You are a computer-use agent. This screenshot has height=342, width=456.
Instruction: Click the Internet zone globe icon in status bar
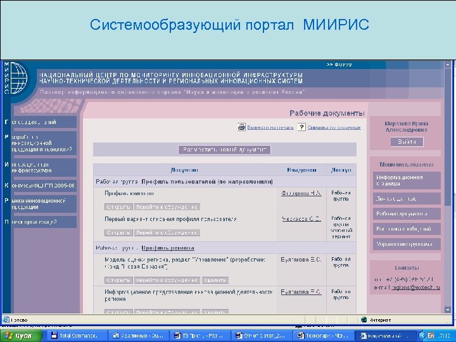tap(364, 320)
